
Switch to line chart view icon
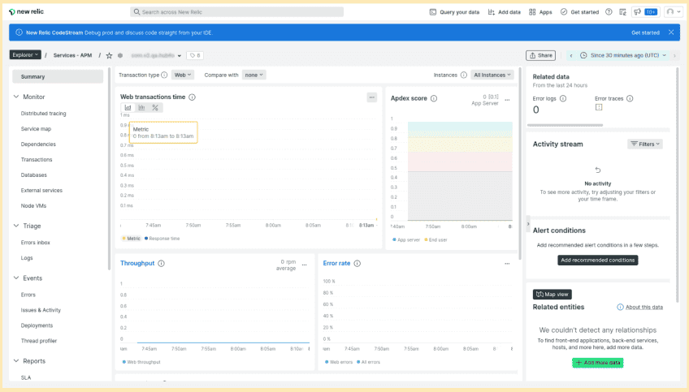128,108
